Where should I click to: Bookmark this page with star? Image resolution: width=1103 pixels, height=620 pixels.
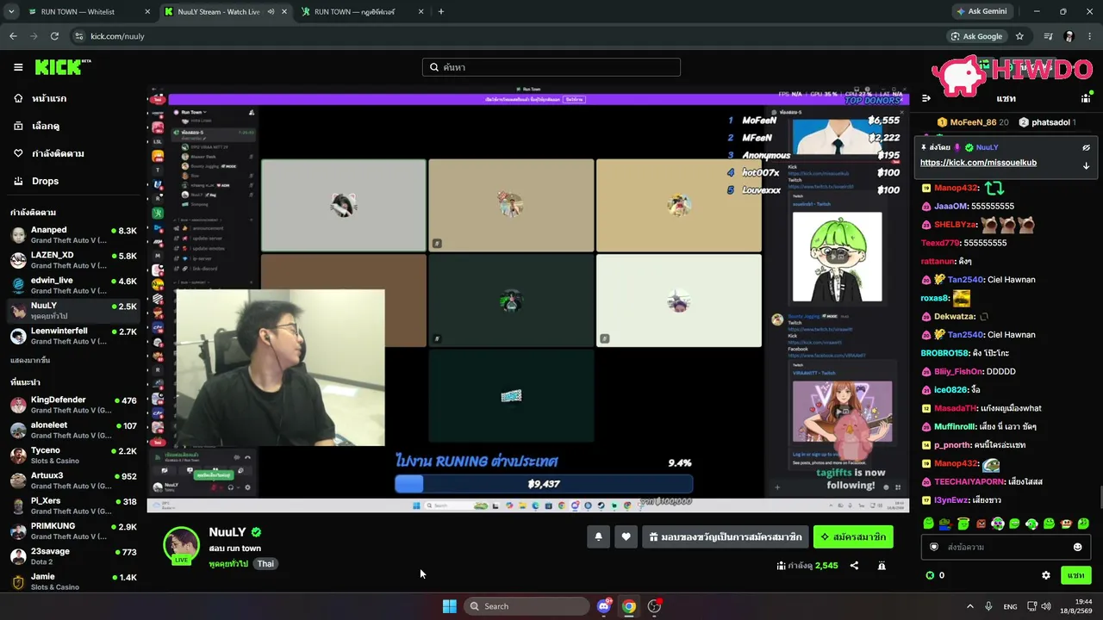pyautogui.click(x=1019, y=36)
